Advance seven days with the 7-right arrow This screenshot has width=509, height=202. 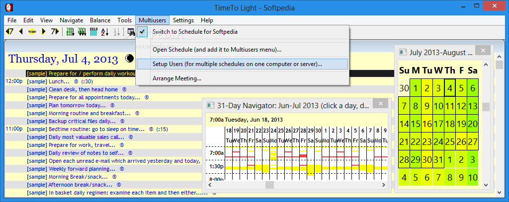click(x=55, y=31)
